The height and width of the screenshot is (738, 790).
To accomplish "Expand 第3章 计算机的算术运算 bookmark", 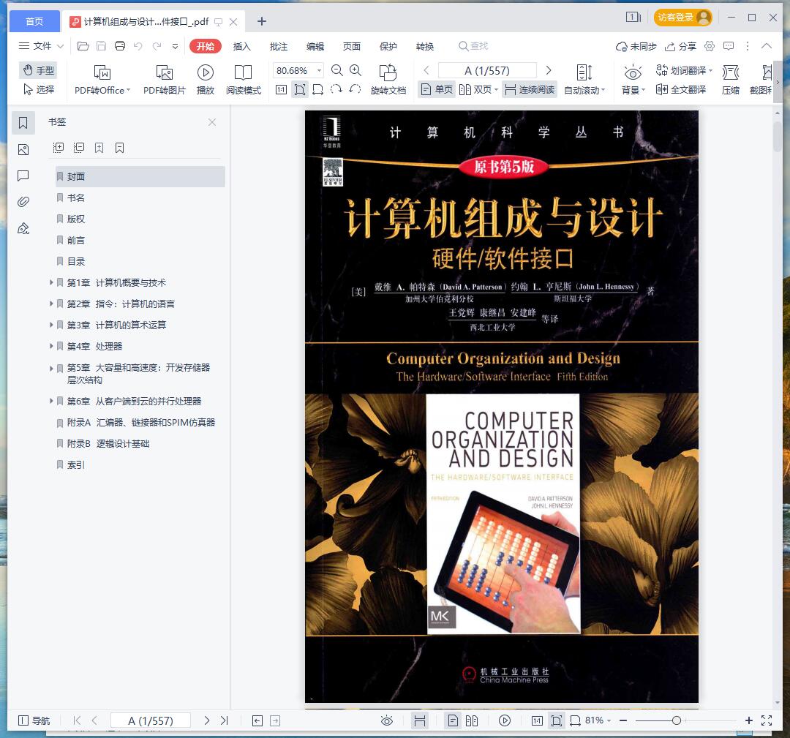I will 51,325.
